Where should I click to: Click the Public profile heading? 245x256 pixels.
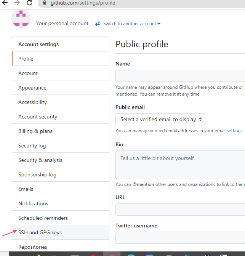[x=142, y=44]
